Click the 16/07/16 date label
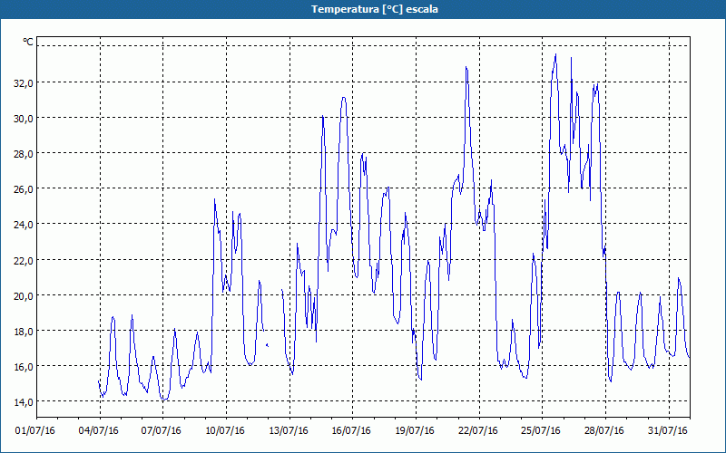This screenshot has height=453, width=726. coord(351,431)
